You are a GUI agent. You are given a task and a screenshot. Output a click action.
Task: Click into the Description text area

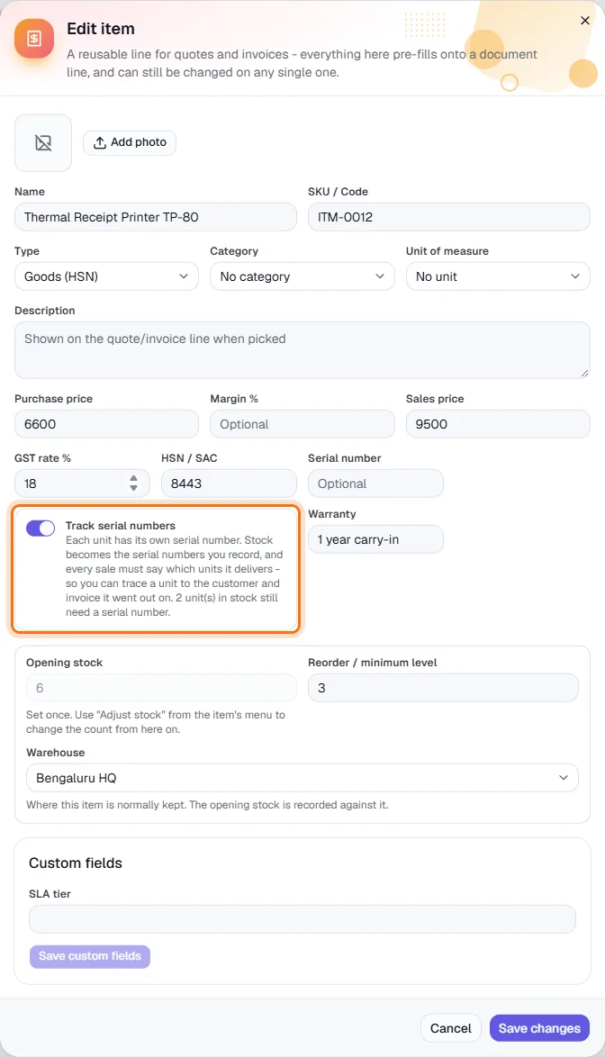[x=302, y=350]
